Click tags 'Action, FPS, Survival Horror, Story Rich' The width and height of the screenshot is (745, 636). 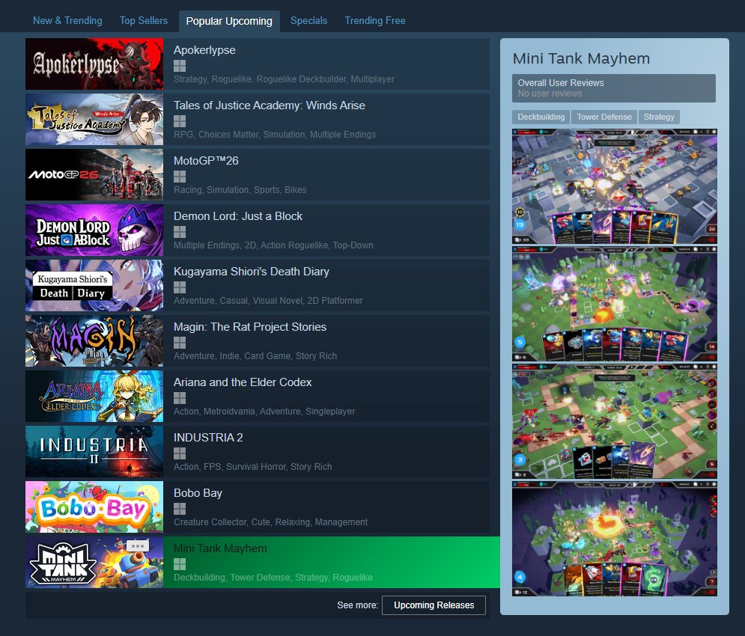click(253, 466)
